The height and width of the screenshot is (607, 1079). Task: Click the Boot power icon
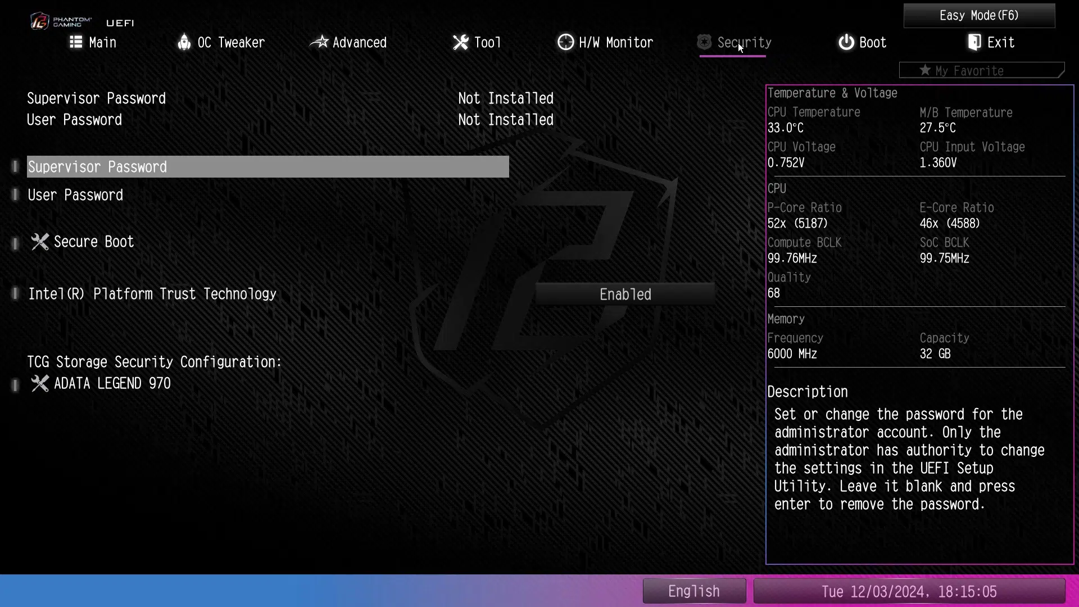pos(846,42)
